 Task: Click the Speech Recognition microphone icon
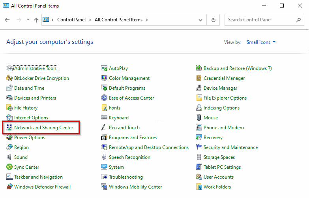(x=104, y=157)
